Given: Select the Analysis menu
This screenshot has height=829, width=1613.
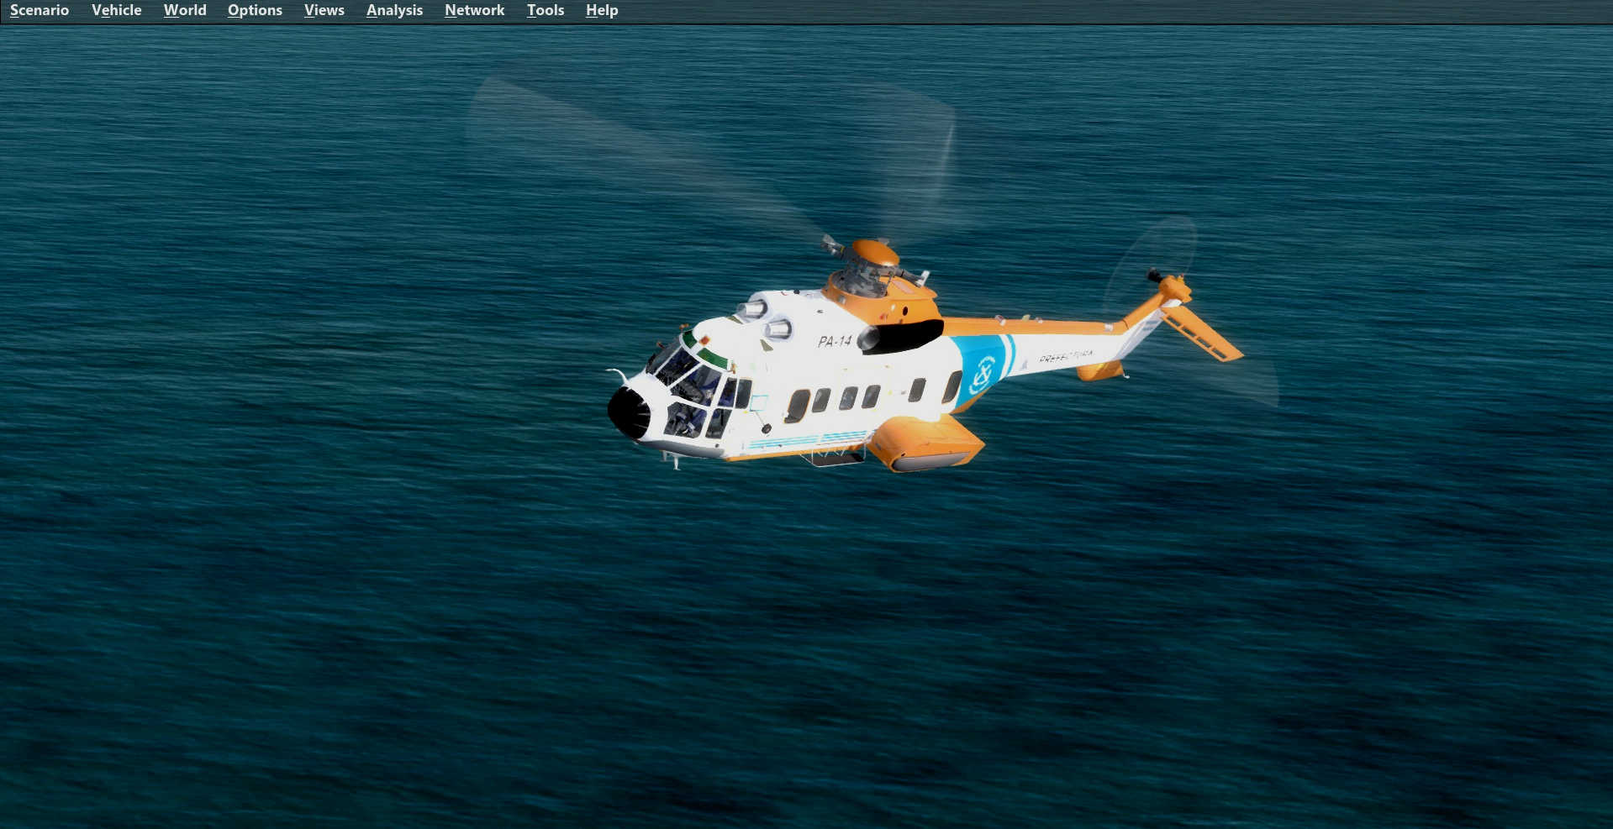Looking at the screenshot, I should click(x=394, y=10).
